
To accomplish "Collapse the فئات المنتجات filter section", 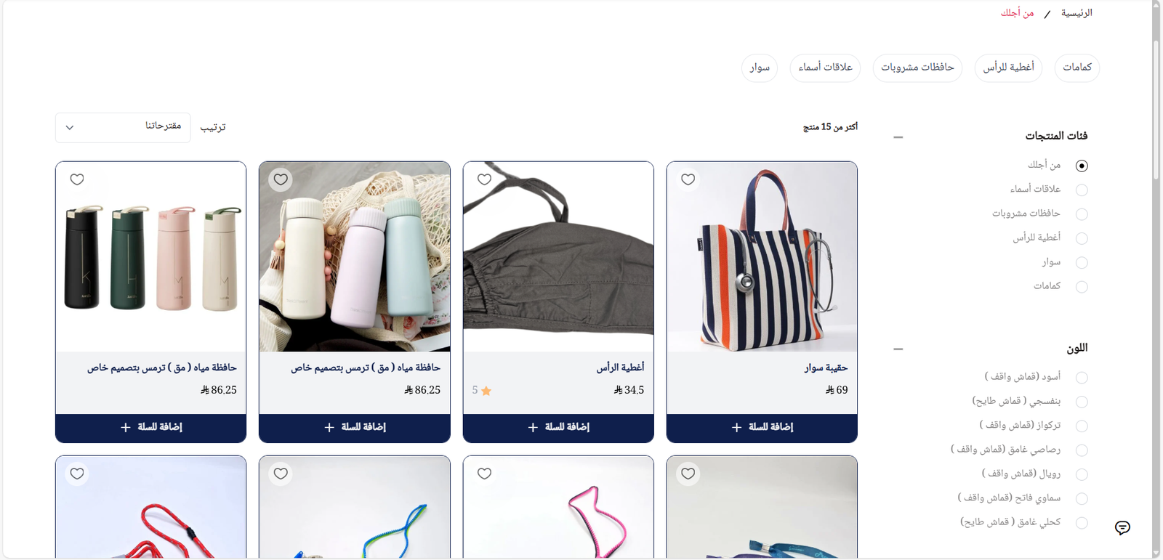I will click(x=898, y=137).
